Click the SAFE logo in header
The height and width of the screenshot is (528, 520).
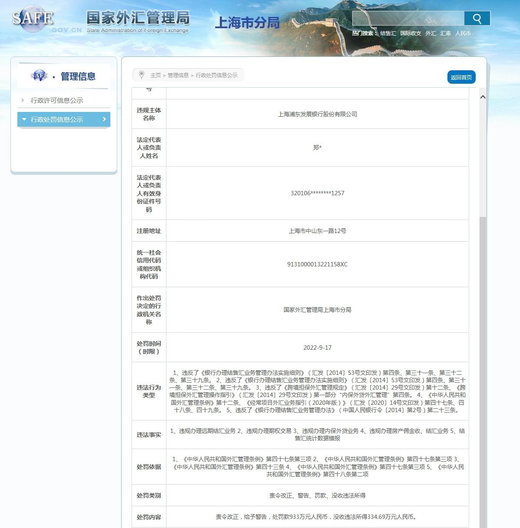(33, 18)
